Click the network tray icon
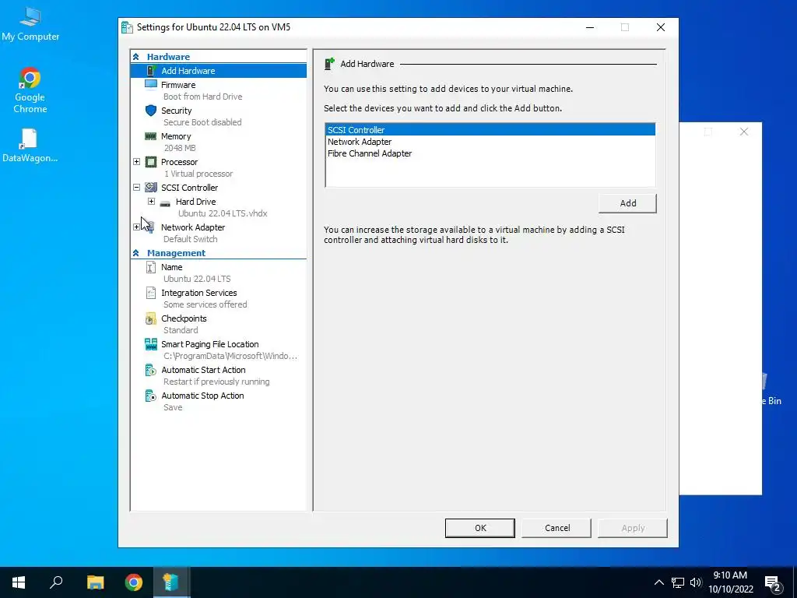Image resolution: width=797 pixels, height=598 pixels. coord(678,582)
